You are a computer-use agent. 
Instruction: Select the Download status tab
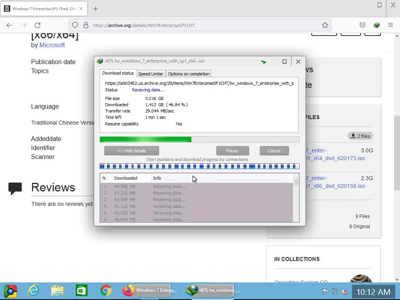tap(118, 73)
